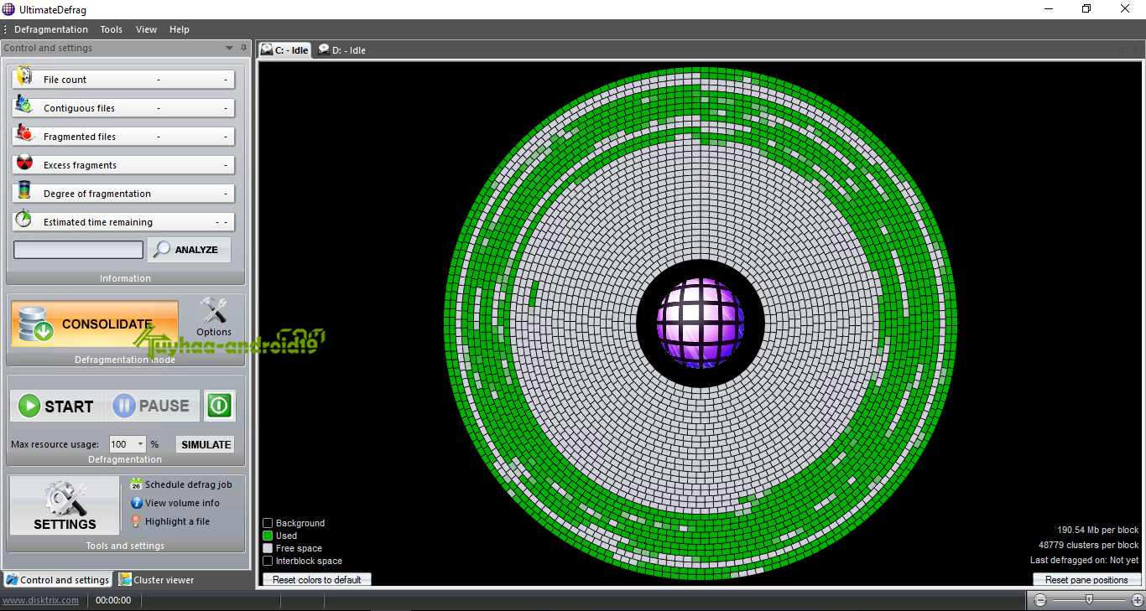The width and height of the screenshot is (1146, 611).
Task: Click Highlight a file text
Action: click(x=177, y=521)
